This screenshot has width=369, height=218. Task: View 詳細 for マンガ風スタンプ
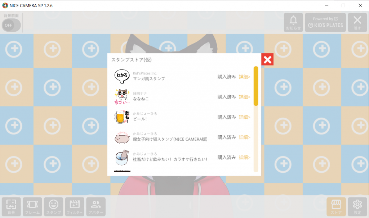(x=245, y=77)
